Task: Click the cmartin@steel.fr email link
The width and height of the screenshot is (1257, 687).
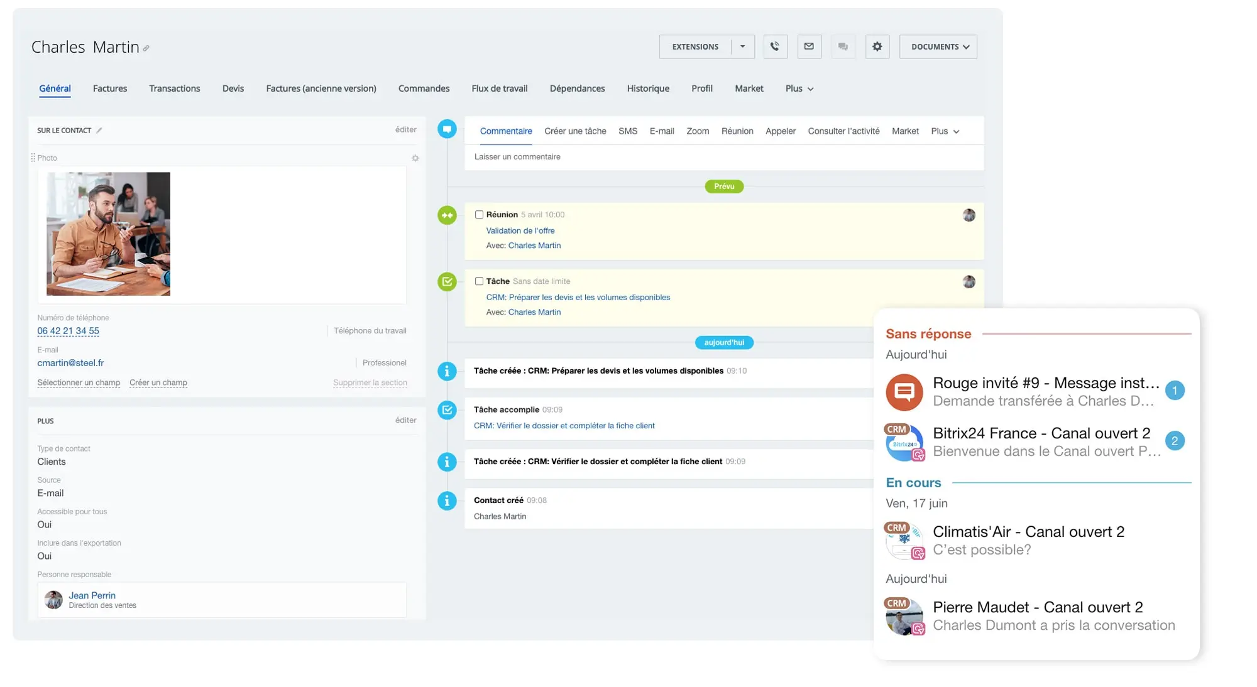Action: (70, 363)
